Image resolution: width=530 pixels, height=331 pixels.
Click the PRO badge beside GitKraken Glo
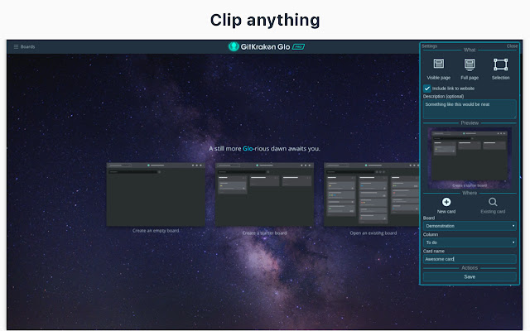[x=298, y=46]
